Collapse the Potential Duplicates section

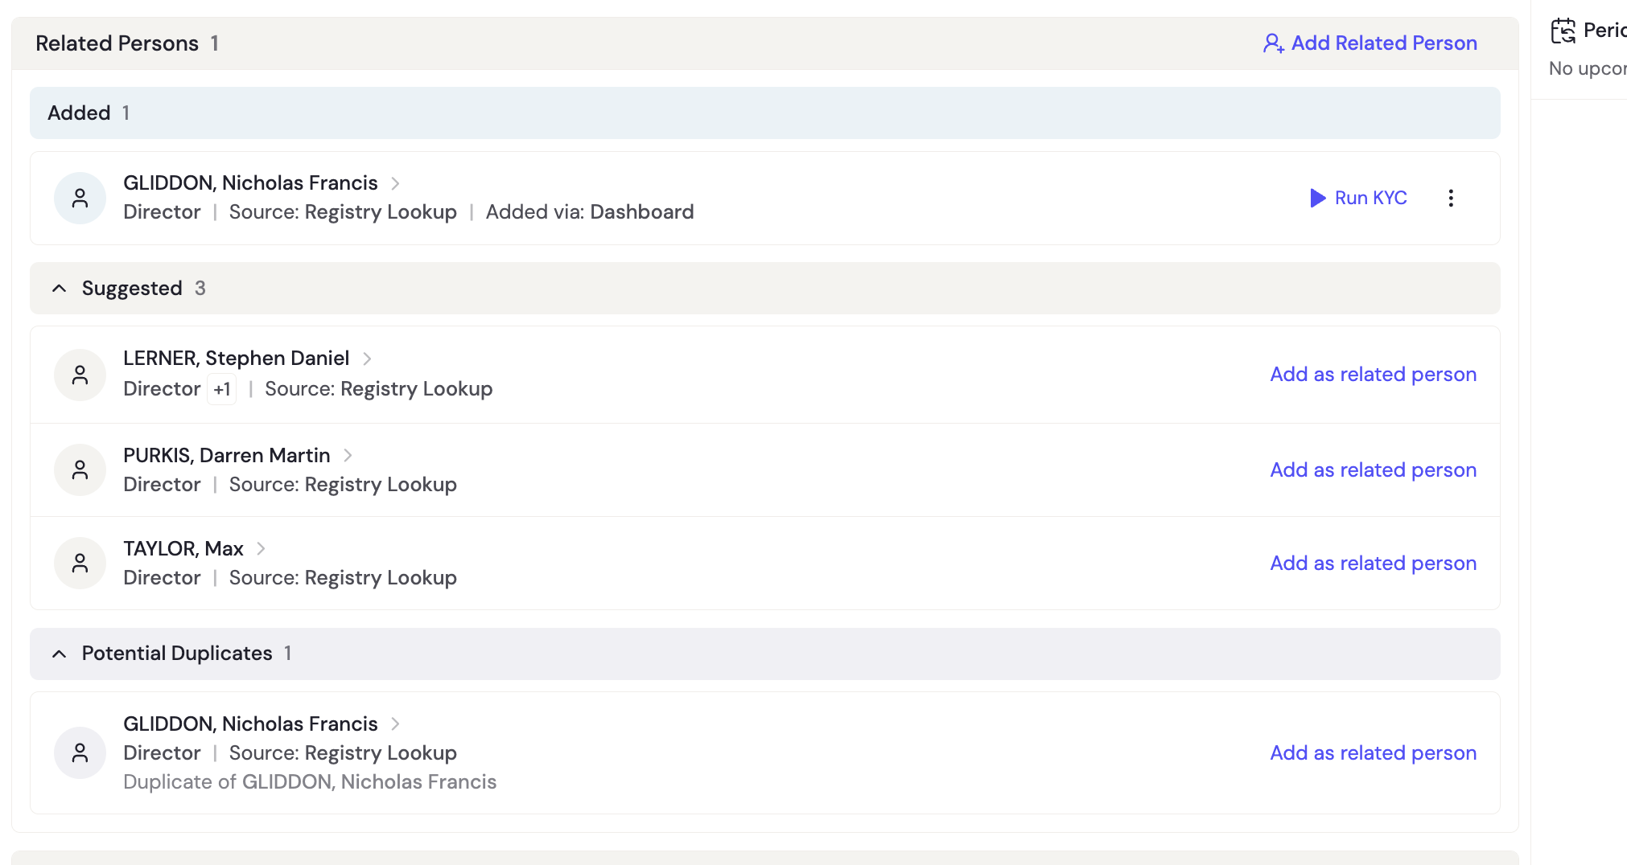pyautogui.click(x=59, y=654)
